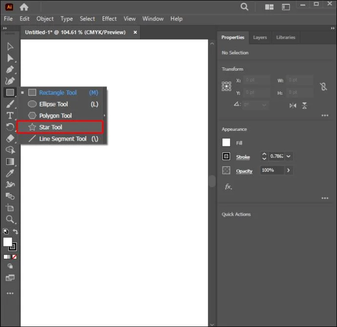
Task: Select the Direct Selection tool
Action: click(x=10, y=58)
